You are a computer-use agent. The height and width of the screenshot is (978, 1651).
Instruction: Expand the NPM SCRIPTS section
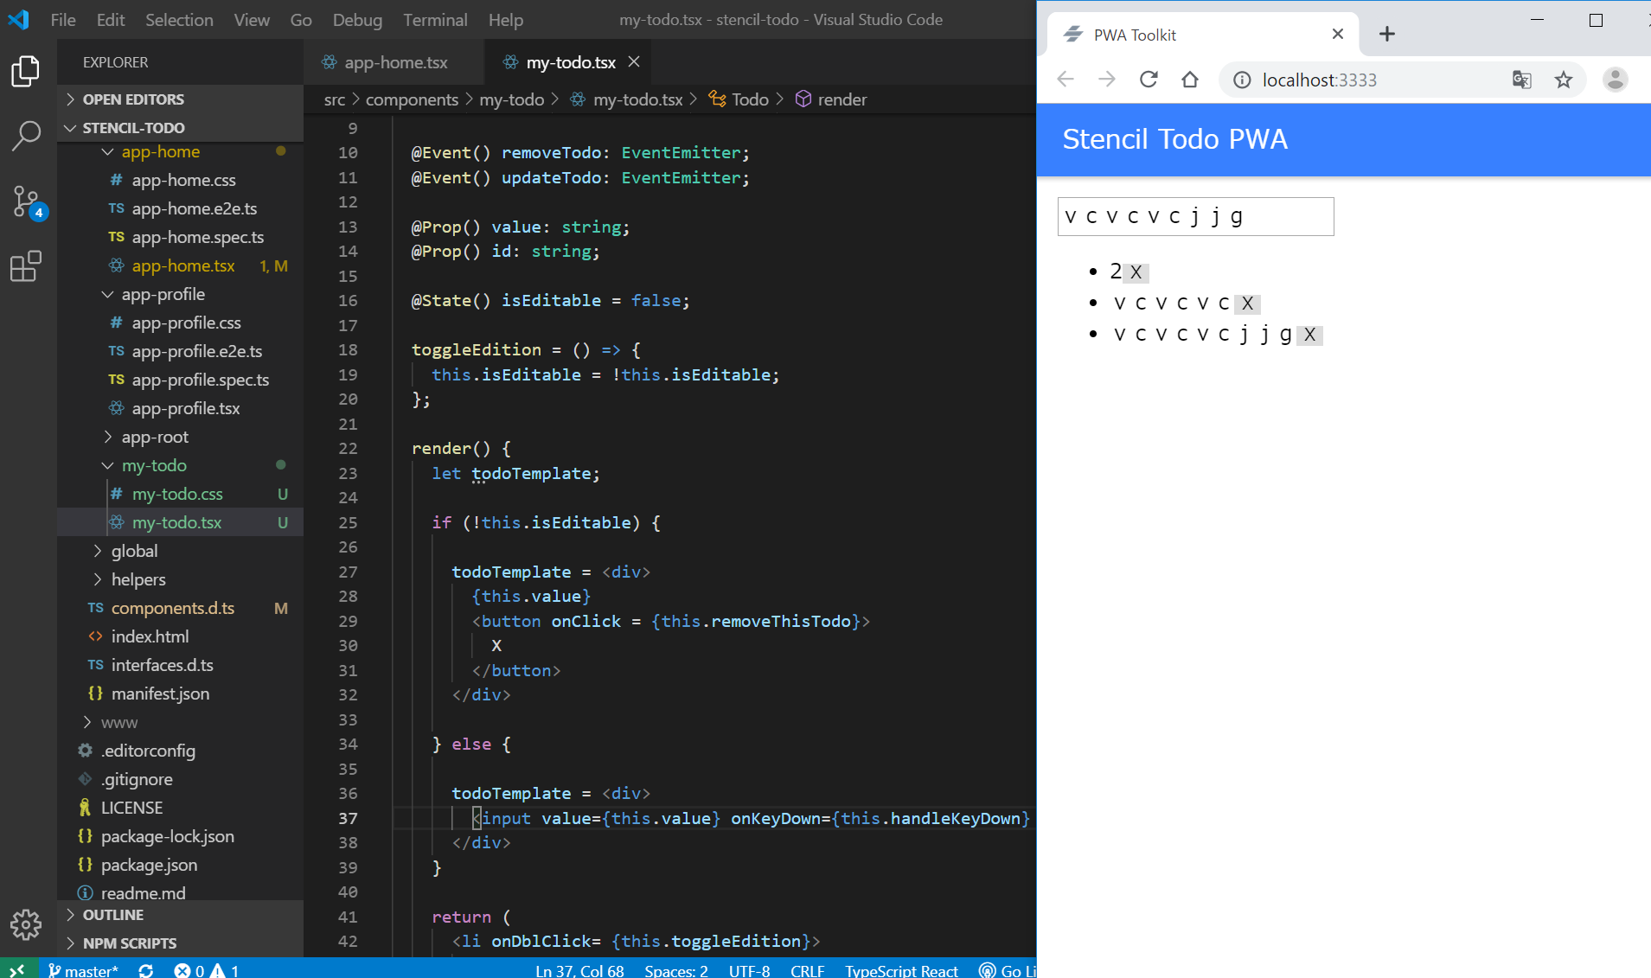pyautogui.click(x=180, y=943)
